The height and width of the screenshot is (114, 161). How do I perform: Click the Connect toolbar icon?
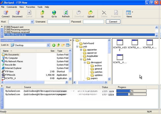pyautogui.click(x=6, y=14)
